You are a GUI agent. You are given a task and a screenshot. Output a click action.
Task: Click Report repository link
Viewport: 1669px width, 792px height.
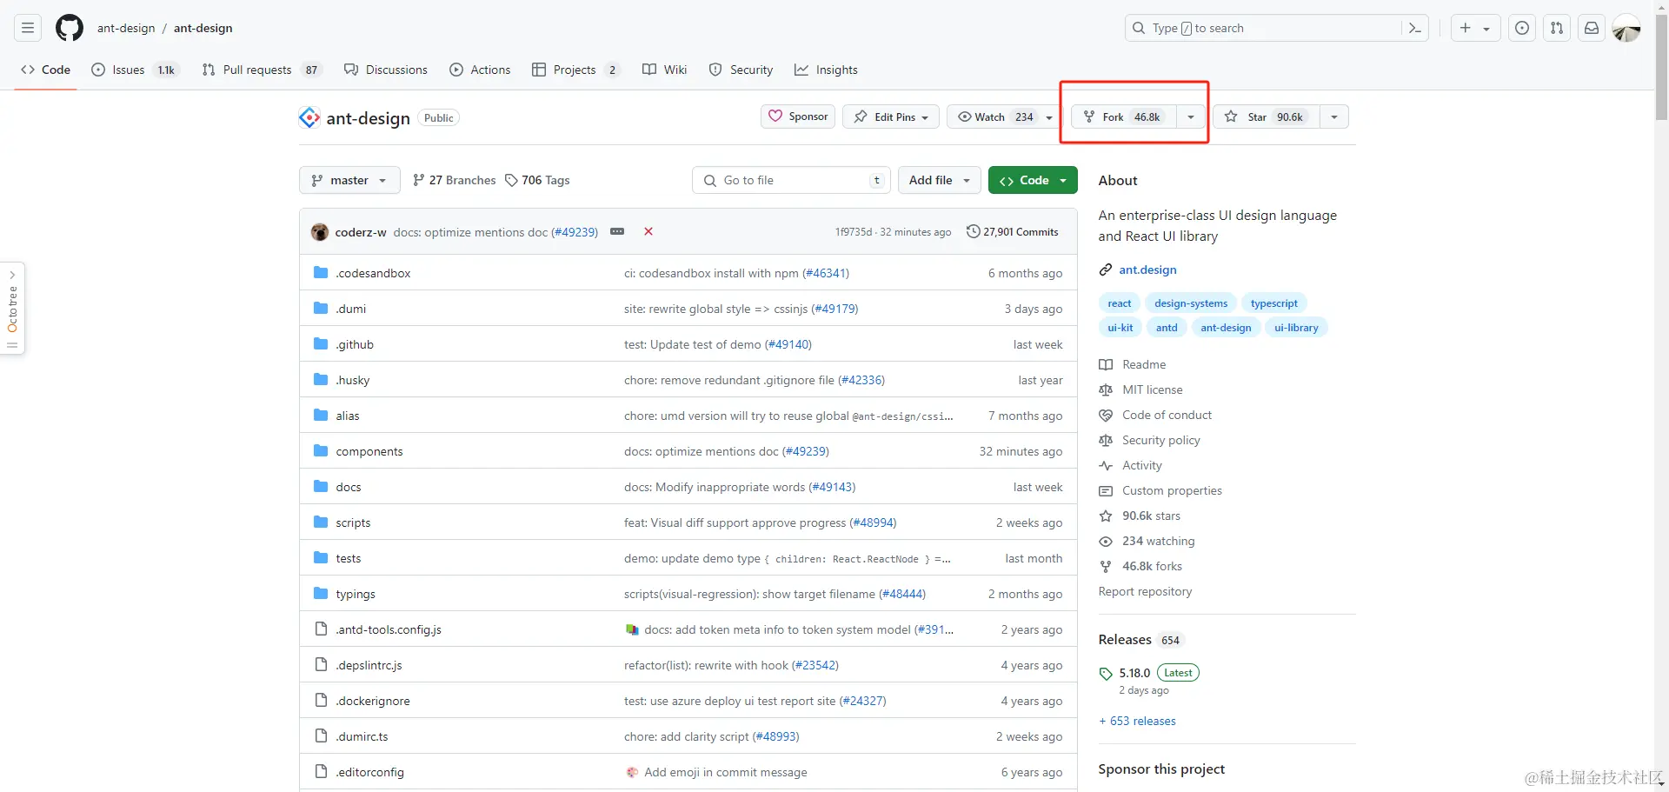coord(1145,591)
